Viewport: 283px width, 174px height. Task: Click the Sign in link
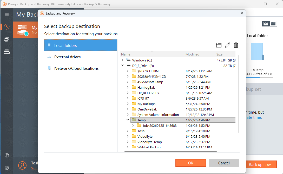pyautogui.click(x=34, y=168)
